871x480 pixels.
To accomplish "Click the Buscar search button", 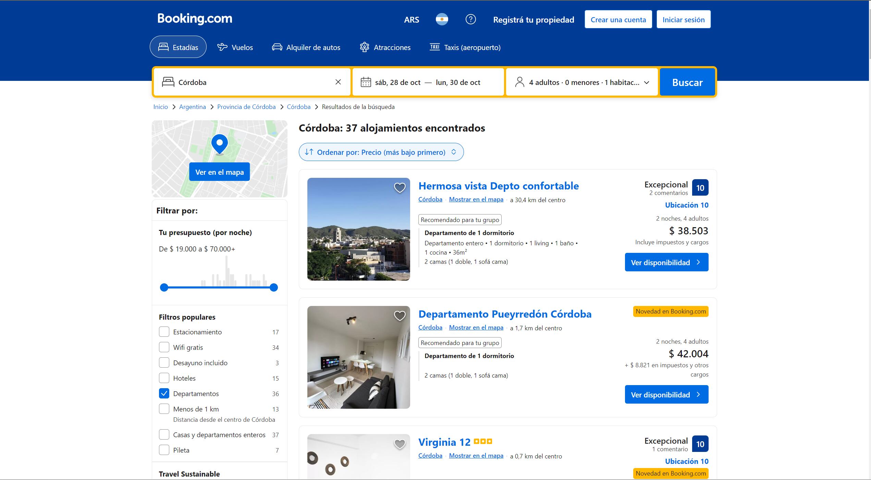I will tap(687, 82).
